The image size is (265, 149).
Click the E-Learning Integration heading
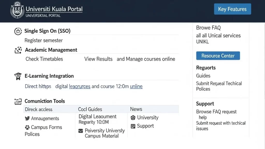pyautogui.click(x=49, y=76)
